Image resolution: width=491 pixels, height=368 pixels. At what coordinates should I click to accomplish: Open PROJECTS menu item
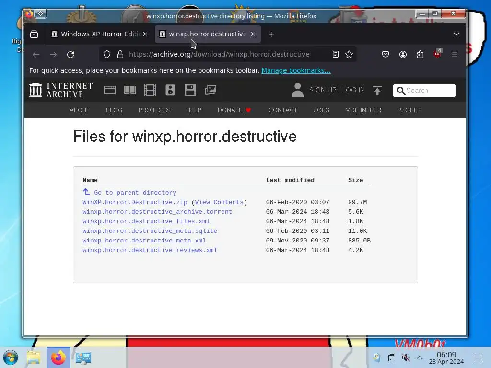(154, 110)
